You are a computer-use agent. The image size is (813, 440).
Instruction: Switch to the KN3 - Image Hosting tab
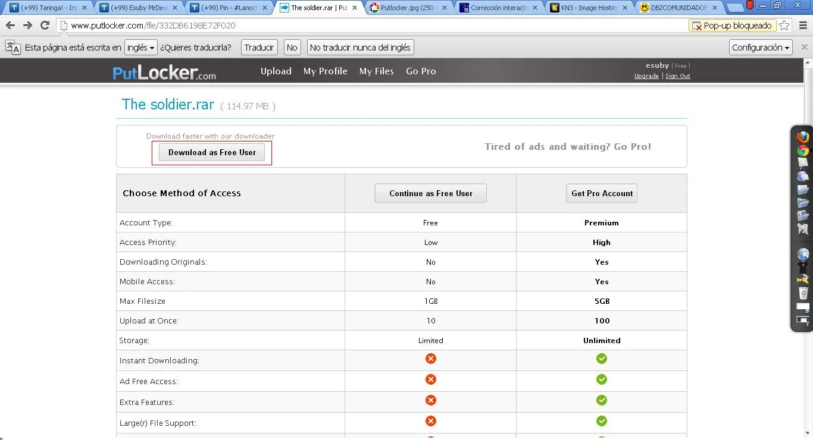(589, 8)
